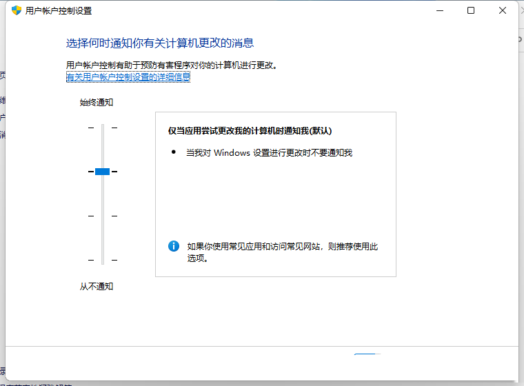Click the blue slider thumb handle

pos(103,171)
